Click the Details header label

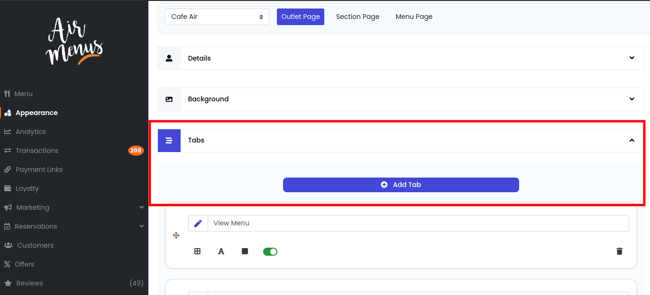click(x=199, y=58)
